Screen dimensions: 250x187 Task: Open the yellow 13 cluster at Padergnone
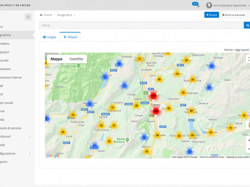tap(112, 107)
